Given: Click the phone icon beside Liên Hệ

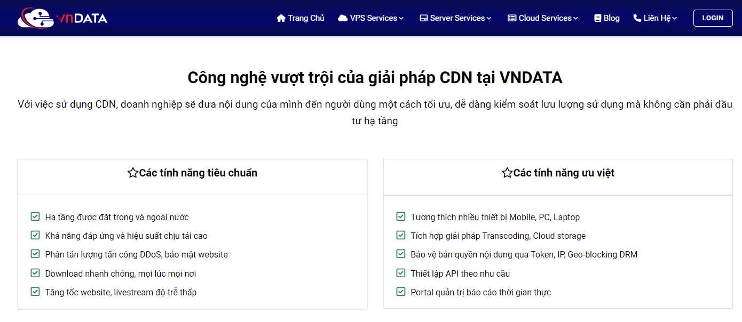Looking at the screenshot, I should pyautogui.click(x=637, y=18).
